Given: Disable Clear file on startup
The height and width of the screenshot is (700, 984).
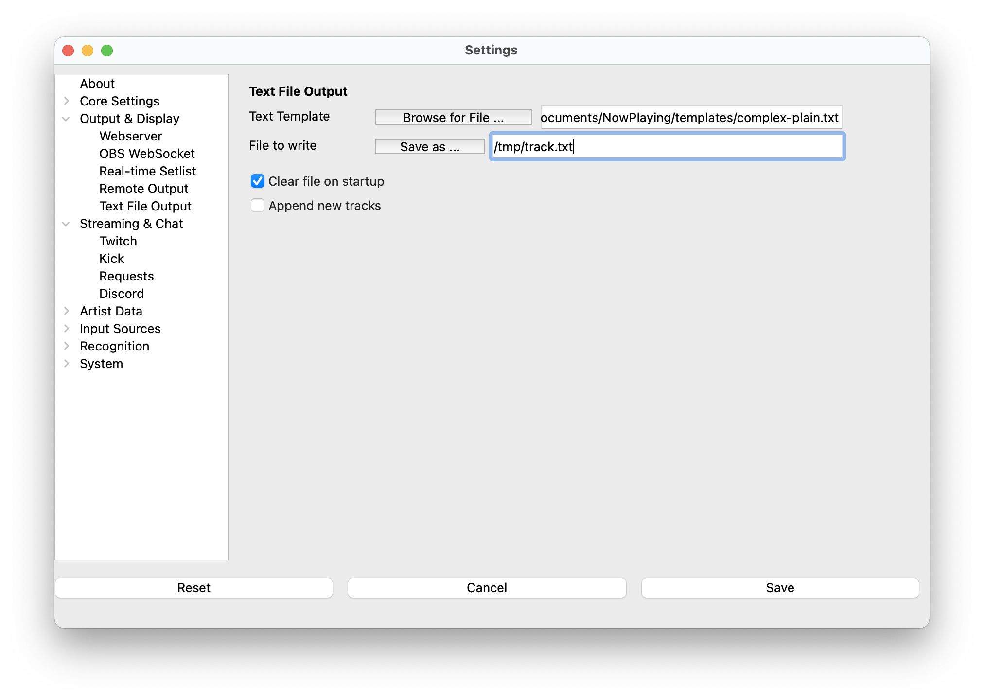Looking at the screenshot, I should (257, 181).
